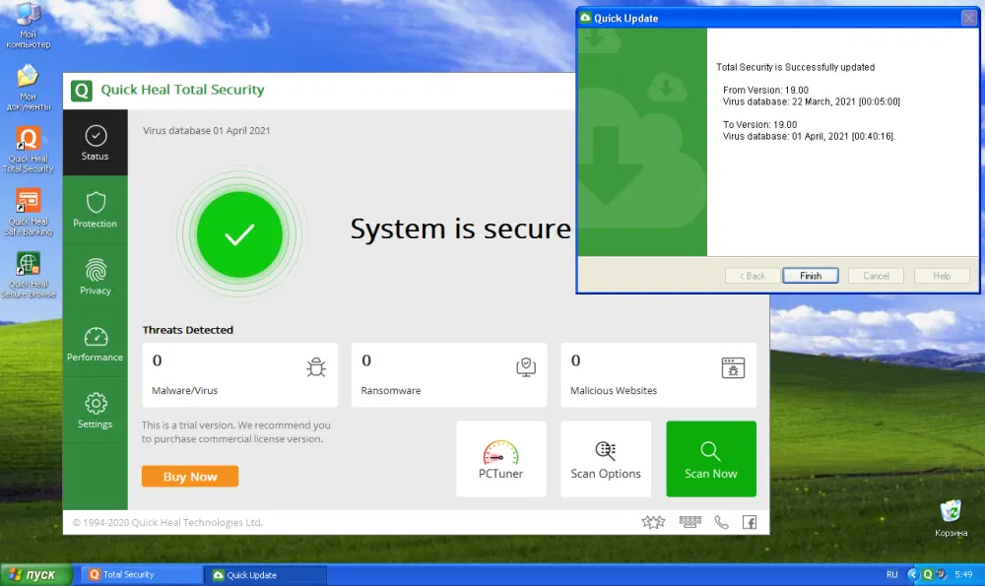
Task: Open the Ransomware threats card
Action: click(449, 375)
